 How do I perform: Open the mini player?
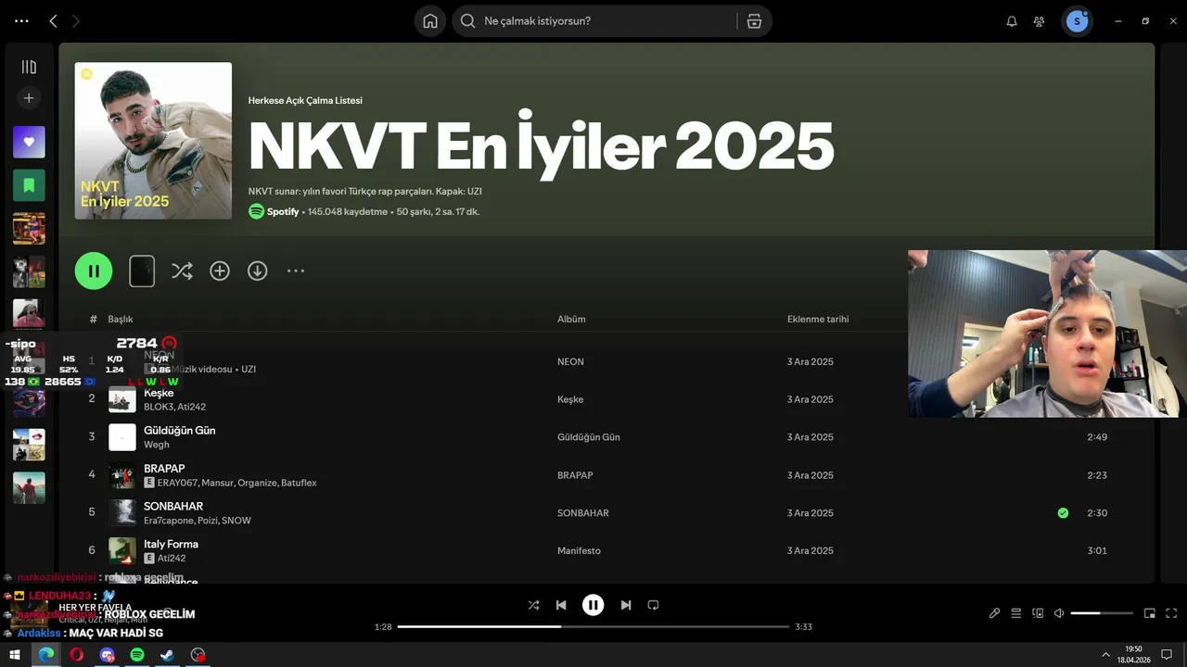[x=1150, y=613]
